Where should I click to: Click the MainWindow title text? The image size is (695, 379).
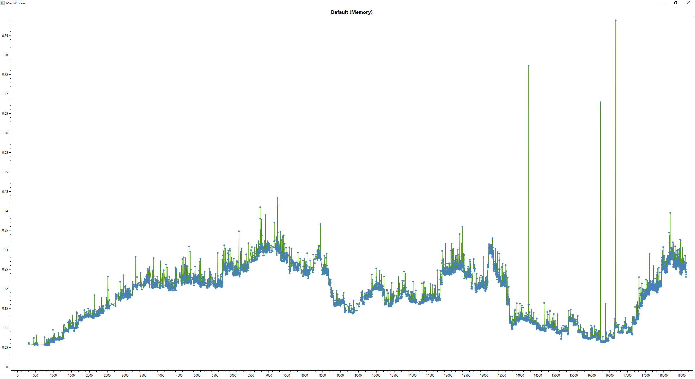16,3
